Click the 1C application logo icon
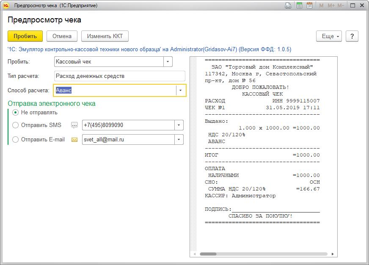This screenshot has width=369, height=265. coord(6,6)
